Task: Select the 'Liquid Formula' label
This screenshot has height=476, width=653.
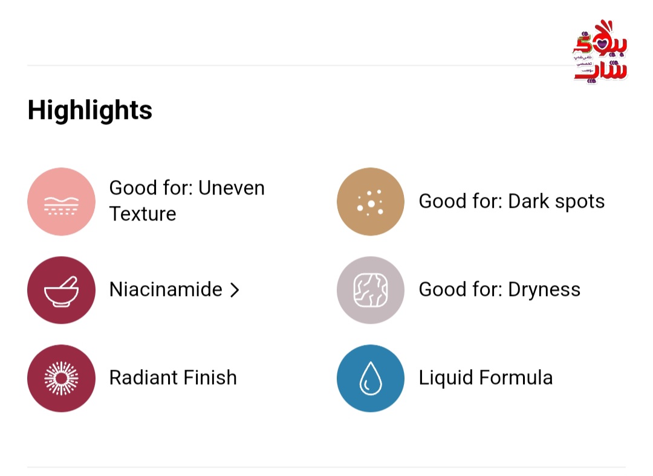Action: pos(486,378)
